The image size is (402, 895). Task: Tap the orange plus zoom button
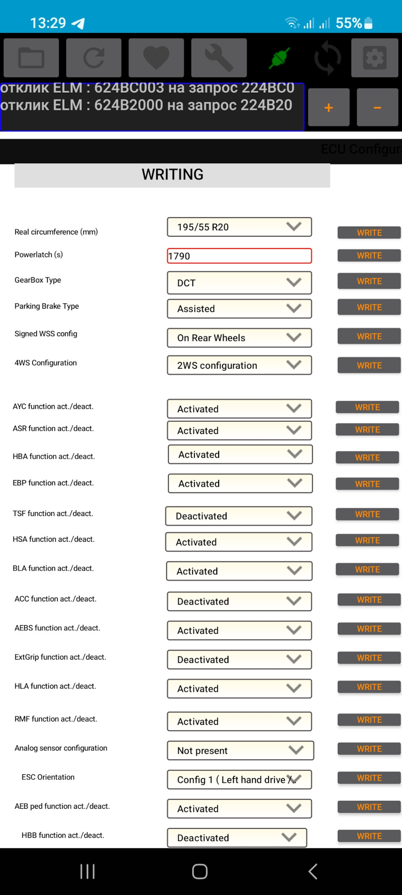(328, 108)
